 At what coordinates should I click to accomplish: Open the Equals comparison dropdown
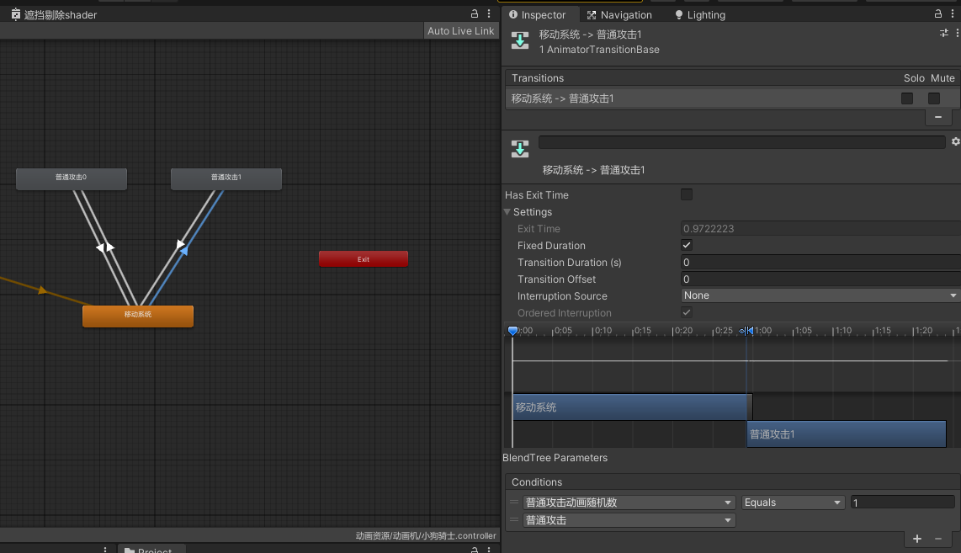[793, 502]
